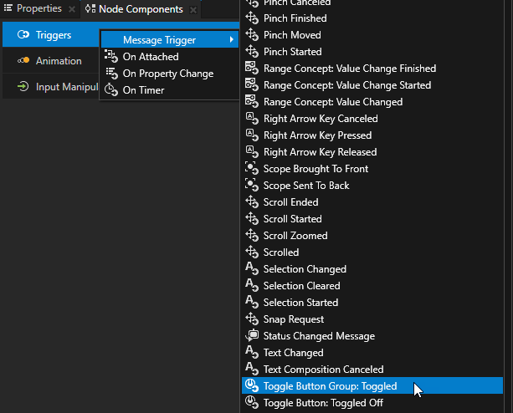
Task: Select Snap Request message
Action: coord(372,319)
